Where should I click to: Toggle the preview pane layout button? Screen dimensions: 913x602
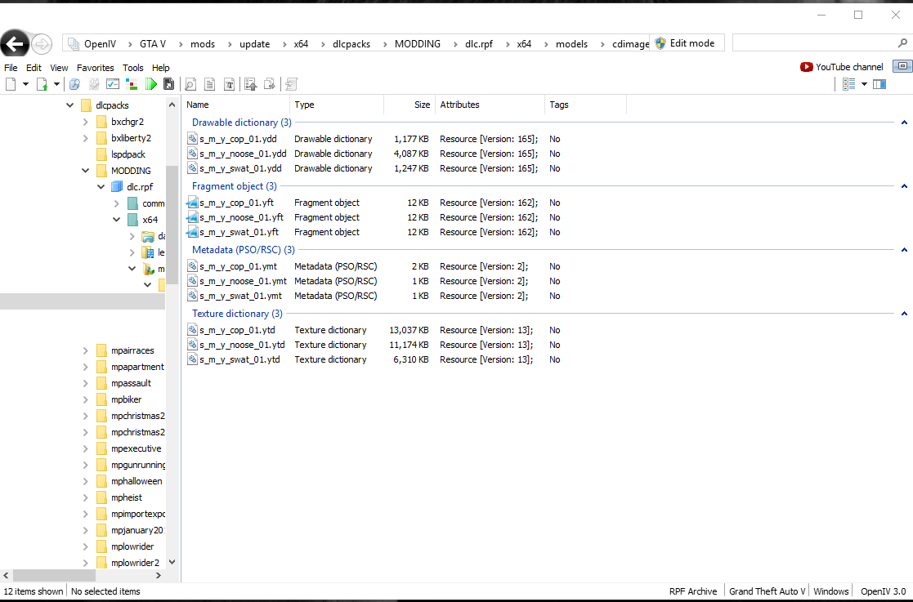(x=879, y=84)
